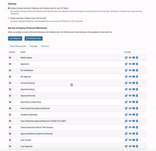
Task: Open the Refinance tab
Action: tap(45, 46)
